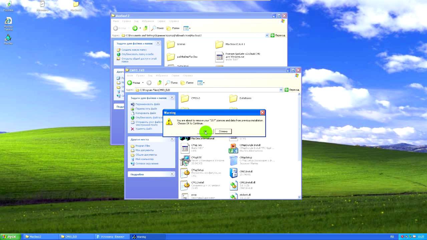Toggle Folders (Папки) pane in CM93_Ed3
The width and height of the screenshot is (427, 240).
click(x=187, y=83)
